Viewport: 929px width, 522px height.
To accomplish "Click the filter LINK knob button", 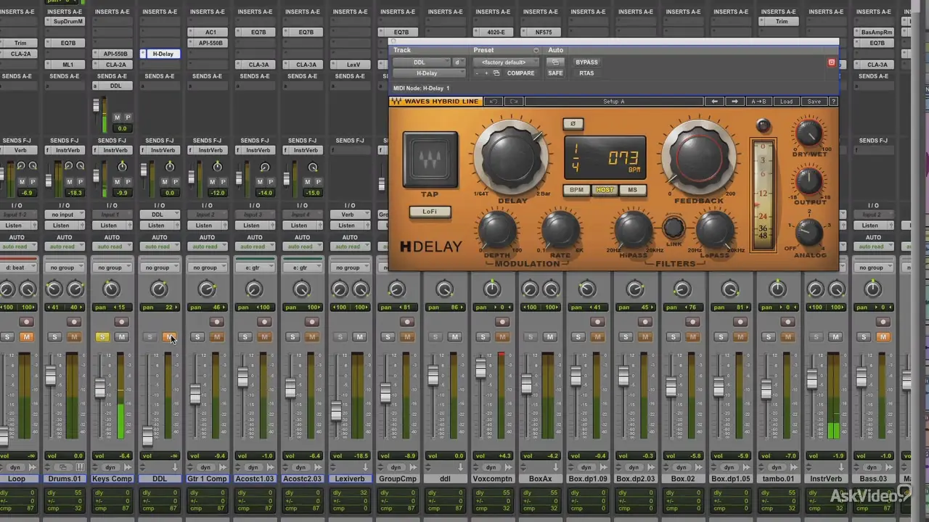I will pyautogui.click(x=673, y=228).
